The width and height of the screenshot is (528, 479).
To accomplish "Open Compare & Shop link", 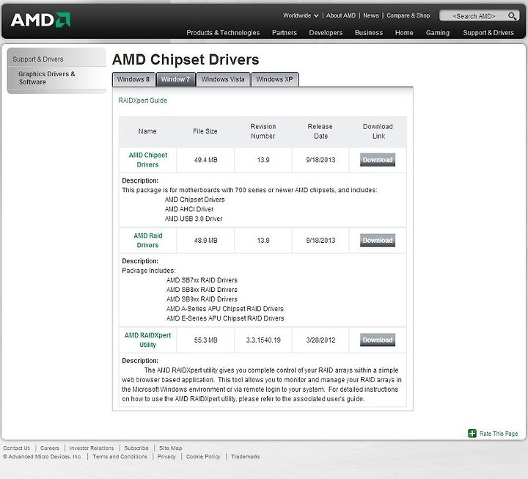I will pos(408,15).
